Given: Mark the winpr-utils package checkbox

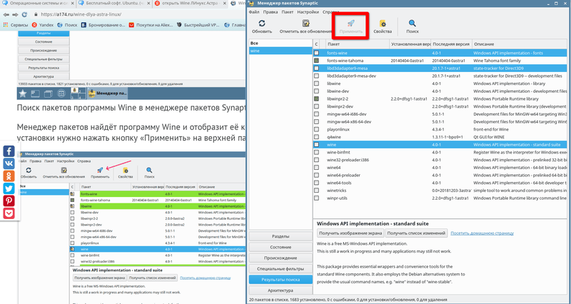Looking at the screenshot, I should coord(316,198).
